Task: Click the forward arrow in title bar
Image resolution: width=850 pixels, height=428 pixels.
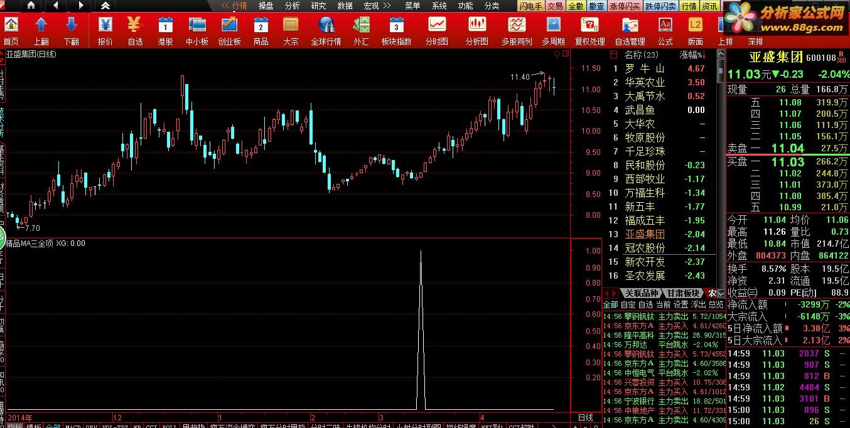Action: point(80,6)
